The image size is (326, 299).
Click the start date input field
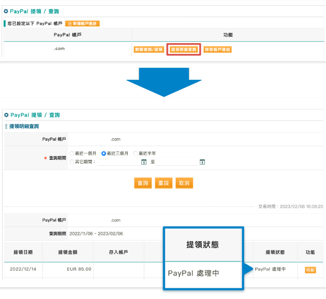pyautogui.click(x=119, y=162)
